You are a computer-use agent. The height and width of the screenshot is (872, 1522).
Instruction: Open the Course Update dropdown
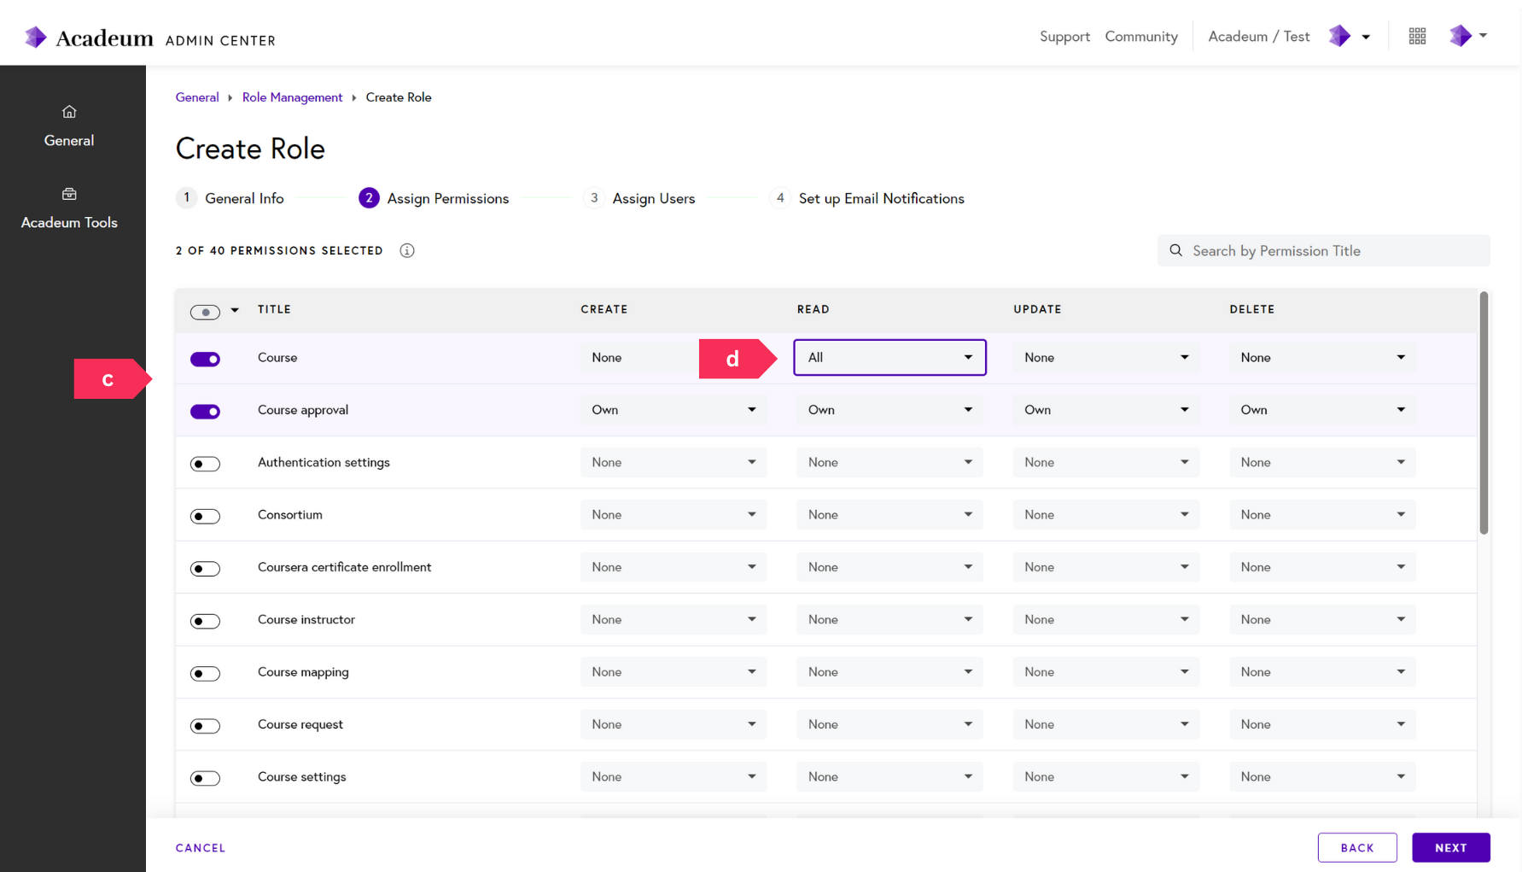(x=1106, y=357)
